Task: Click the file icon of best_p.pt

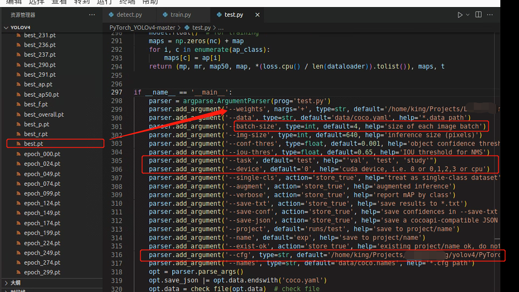Action: [x=19, y=124]
